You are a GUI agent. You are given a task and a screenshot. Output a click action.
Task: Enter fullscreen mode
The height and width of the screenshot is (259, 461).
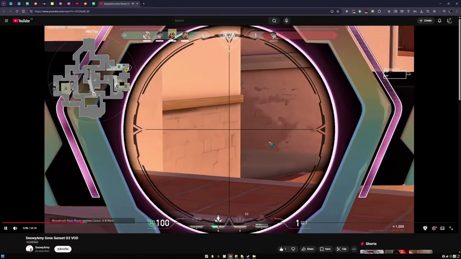point(451,228)
